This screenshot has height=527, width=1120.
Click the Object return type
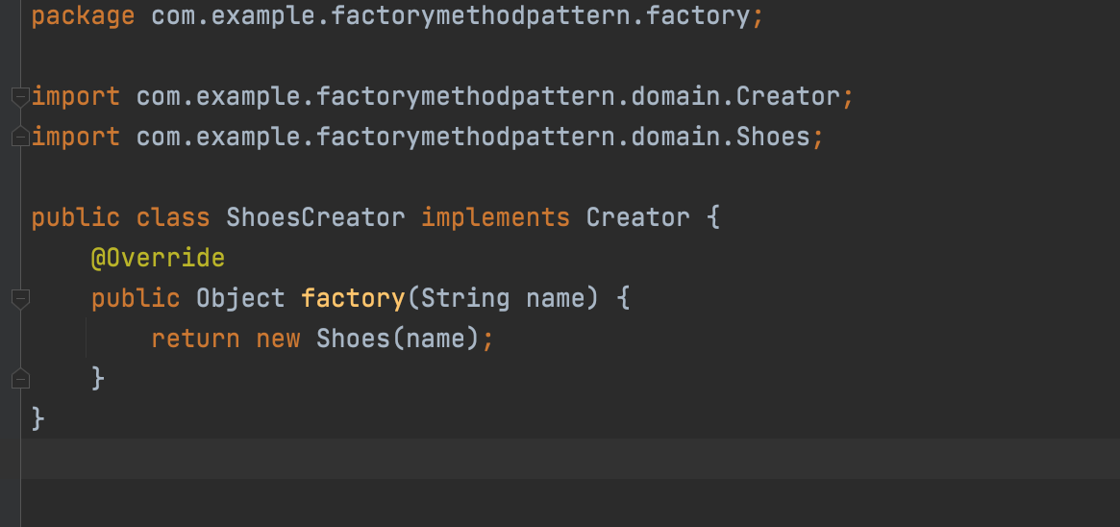(240, 298)
